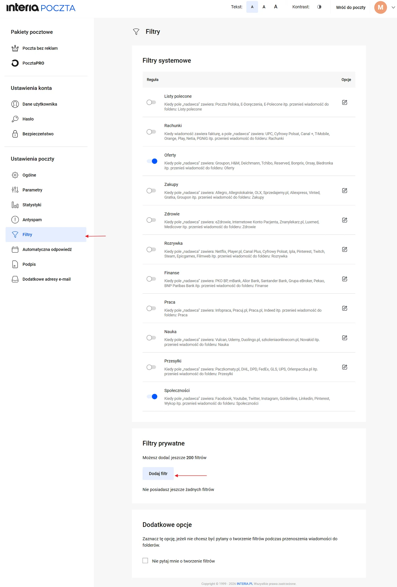Image resolution: width=397 pixels, height=587 pixels.
Task: Click the Oferty filter title text
Action: coord(170,155)
